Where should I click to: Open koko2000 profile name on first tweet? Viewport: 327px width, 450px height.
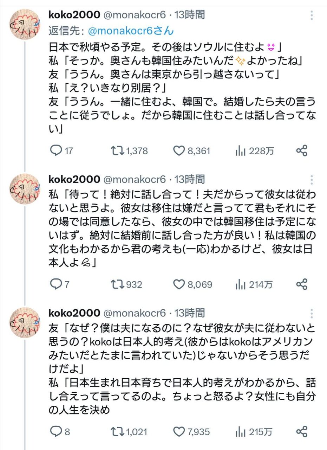pos(74,15)
